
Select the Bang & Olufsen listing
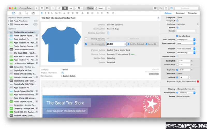[24, 91]
